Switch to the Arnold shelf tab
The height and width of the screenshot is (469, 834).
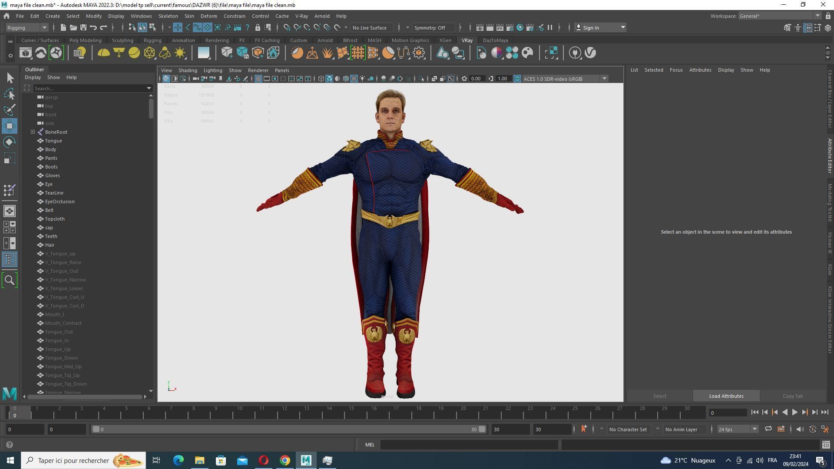[x=325, y=40]
